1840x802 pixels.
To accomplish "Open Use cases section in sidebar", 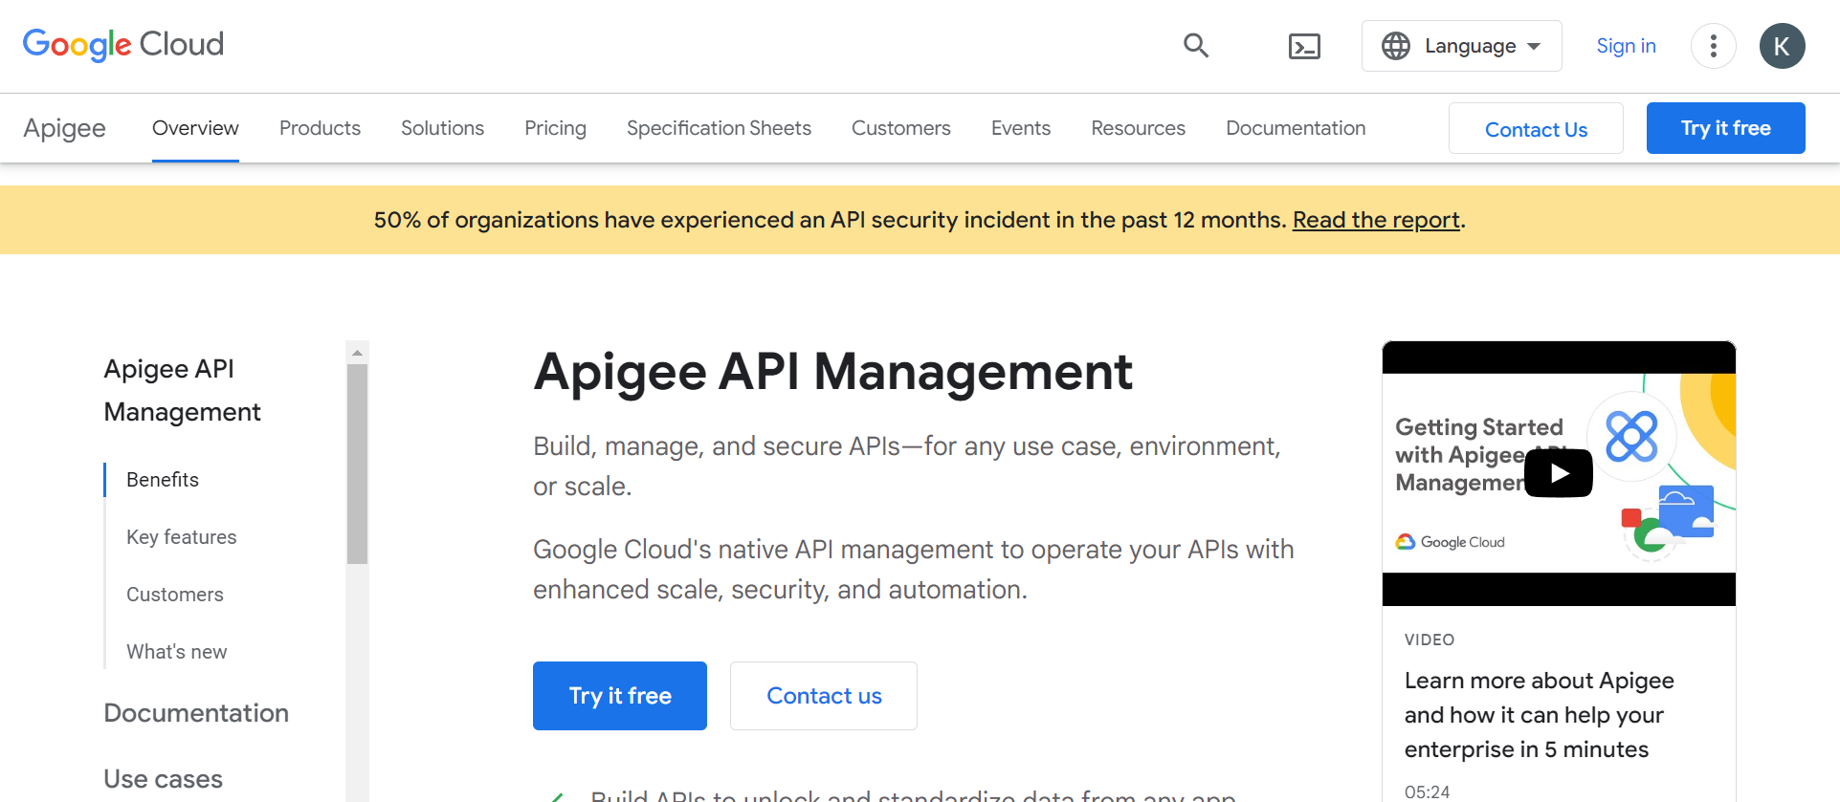I will coord(163,779).
